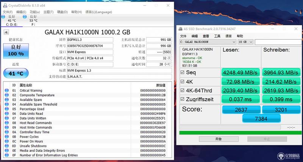Click status dot for Controller Busy Time row
The height and width of the screenshot is (162, 303).
pos(7,132)
